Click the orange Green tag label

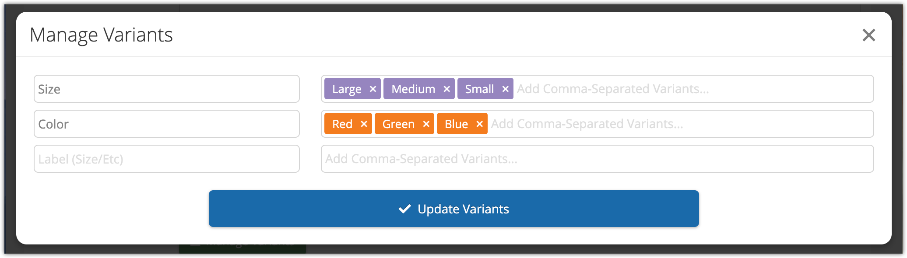[398, 124]
